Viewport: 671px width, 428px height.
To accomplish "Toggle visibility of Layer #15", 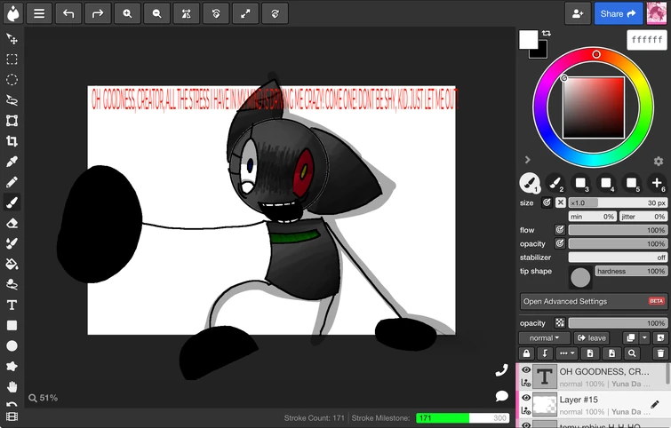I will [x=526, y=399].
